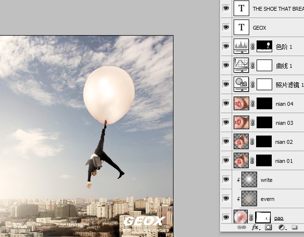Unlink the mask of nian 01 layer
The height and width of the screenshot is (237, 304).
point(252,160)
